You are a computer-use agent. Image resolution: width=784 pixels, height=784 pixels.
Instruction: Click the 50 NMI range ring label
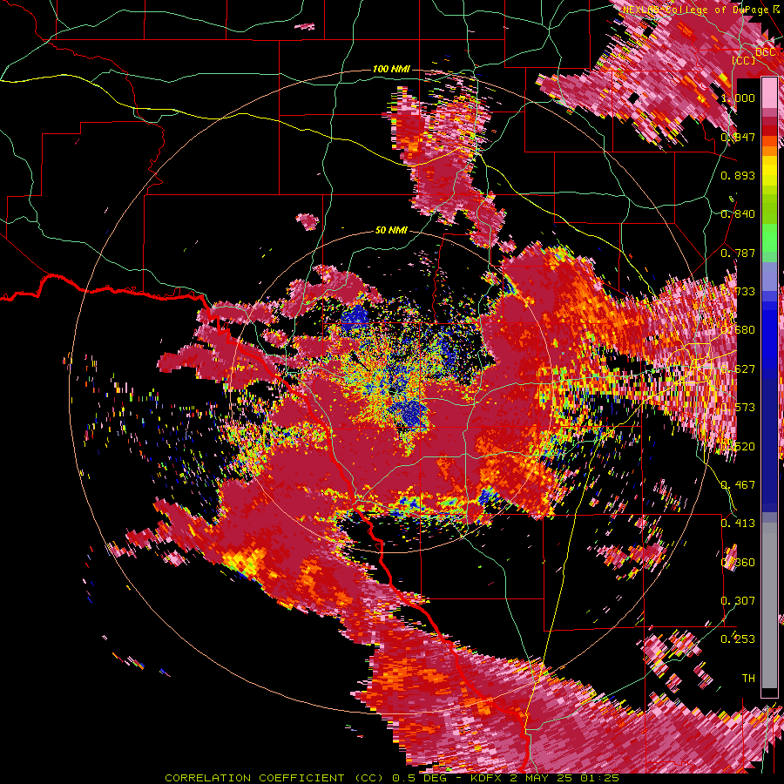pos(391,230)
